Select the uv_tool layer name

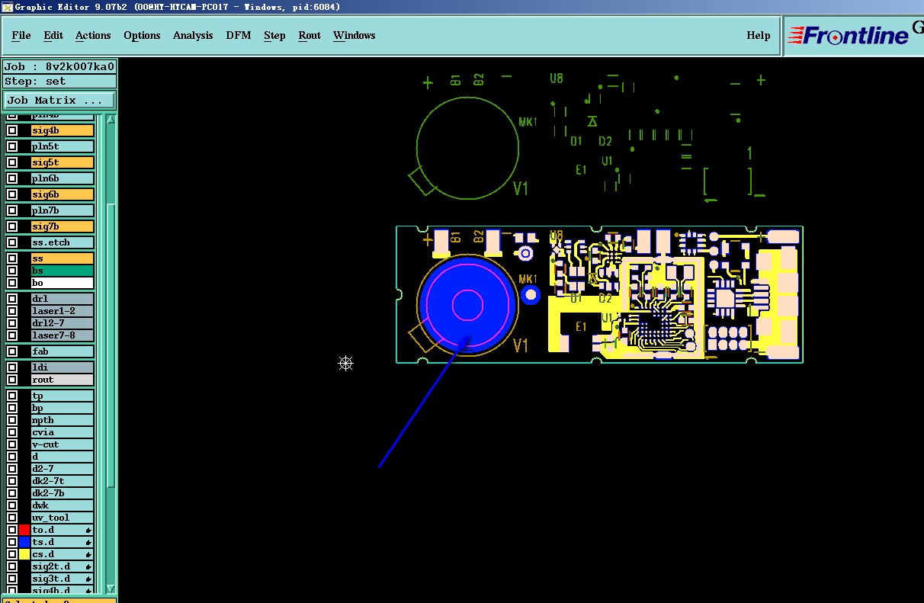[x=63, y=518]
